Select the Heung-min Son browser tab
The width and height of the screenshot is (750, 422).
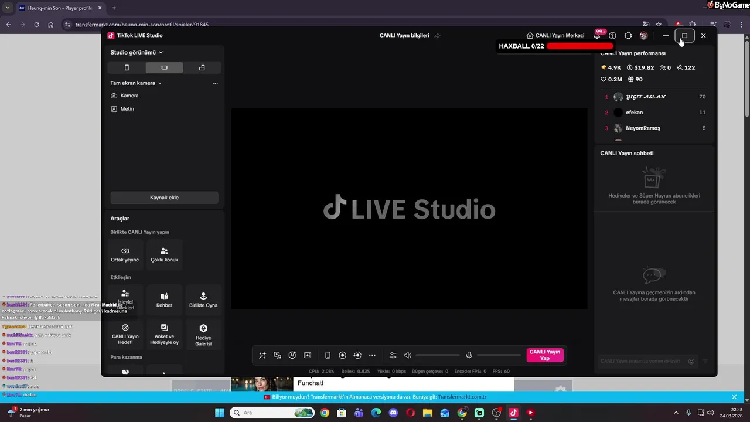[59, 8]
